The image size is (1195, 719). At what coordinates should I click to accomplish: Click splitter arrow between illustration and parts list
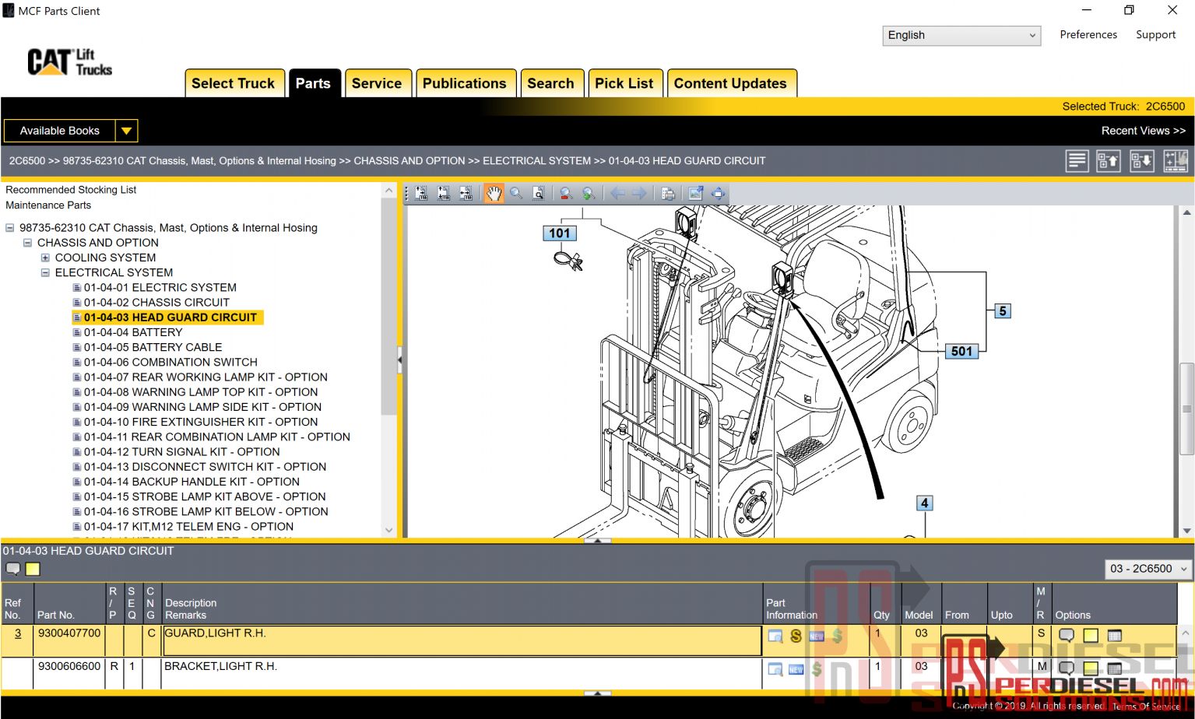click(x=597, y=540)
